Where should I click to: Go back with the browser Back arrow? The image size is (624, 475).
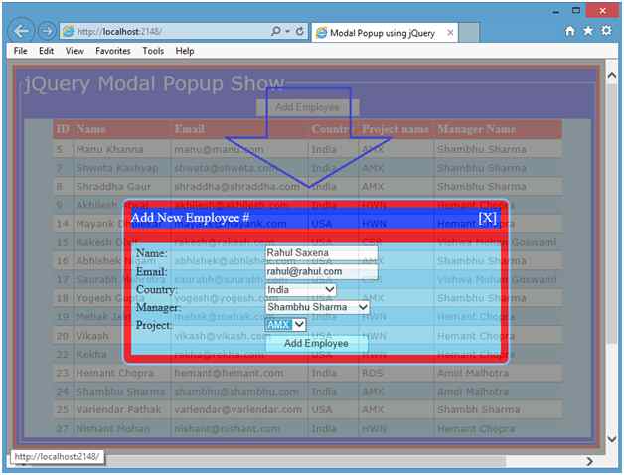[21, 31]
